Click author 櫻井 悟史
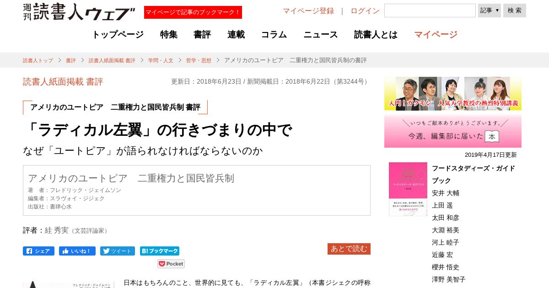Screen dimensions: 549x288 446,267
